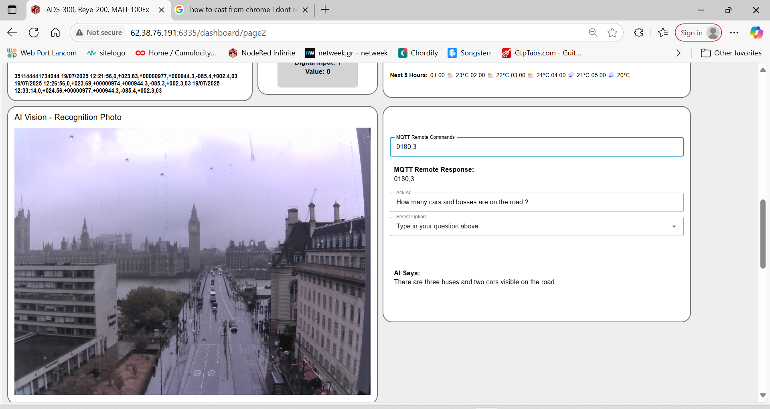Reload the dashboard page
The width and height of the screenshot is (770, 409).
[x=34, y=33]
